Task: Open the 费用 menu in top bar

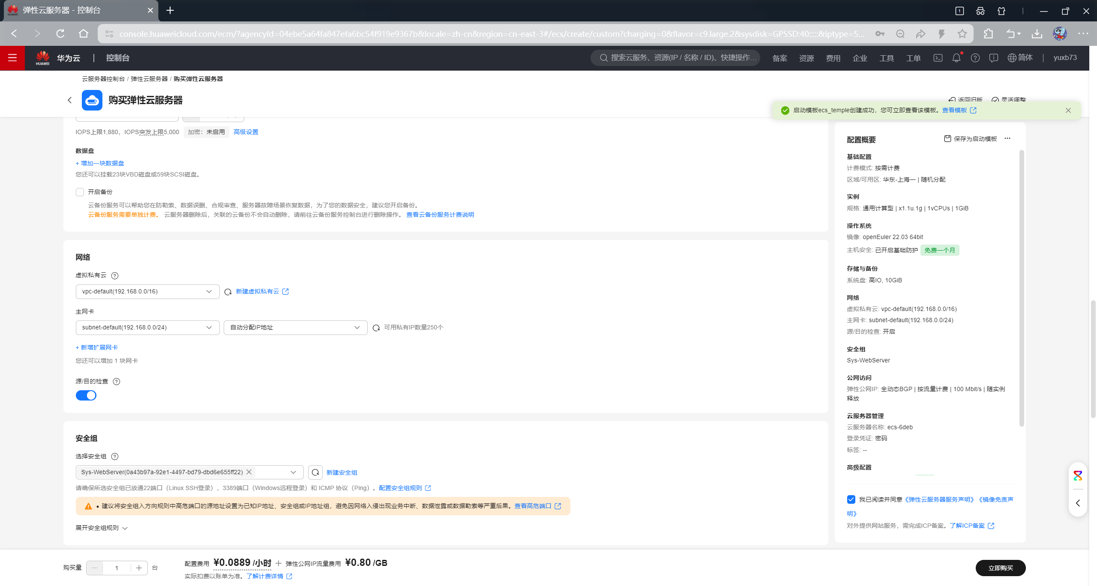Action: coord(833,58)
